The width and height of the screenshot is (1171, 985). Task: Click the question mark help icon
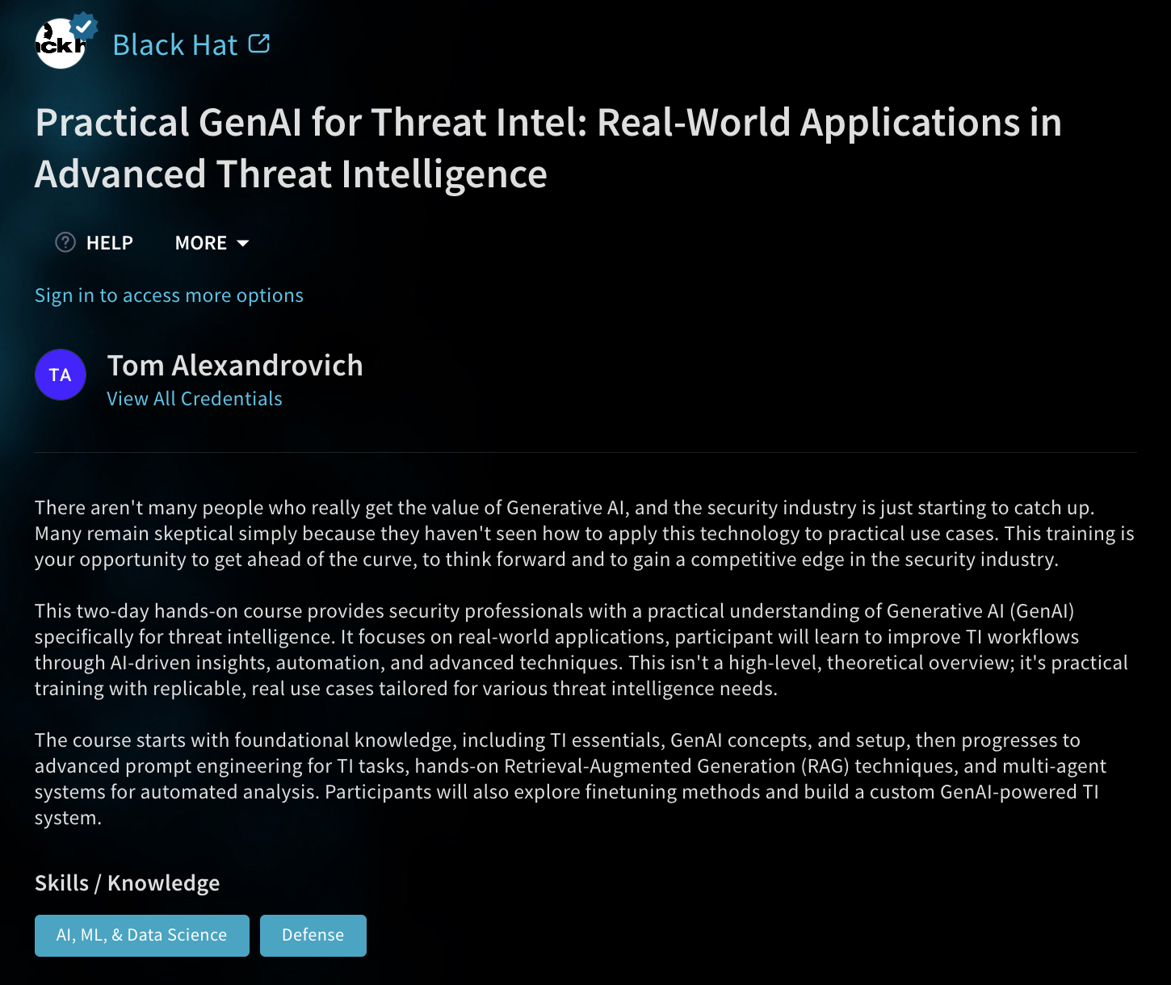click(x=65, y=242)
